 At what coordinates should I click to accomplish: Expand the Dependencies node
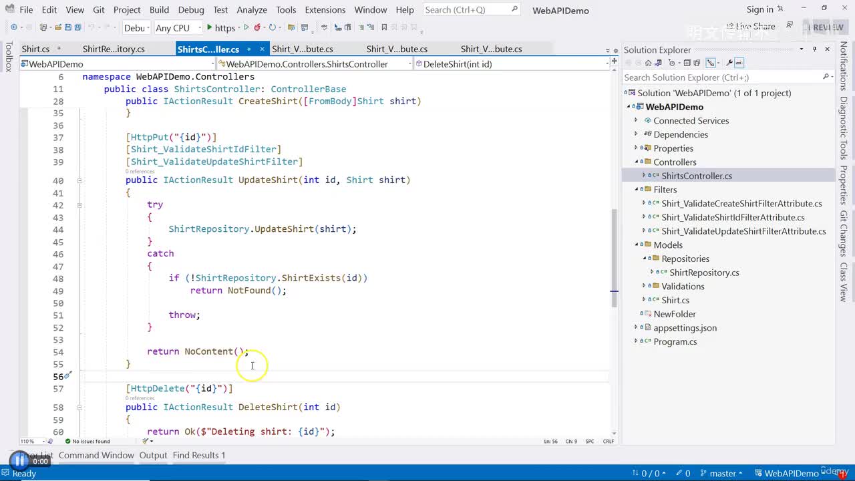636,134
